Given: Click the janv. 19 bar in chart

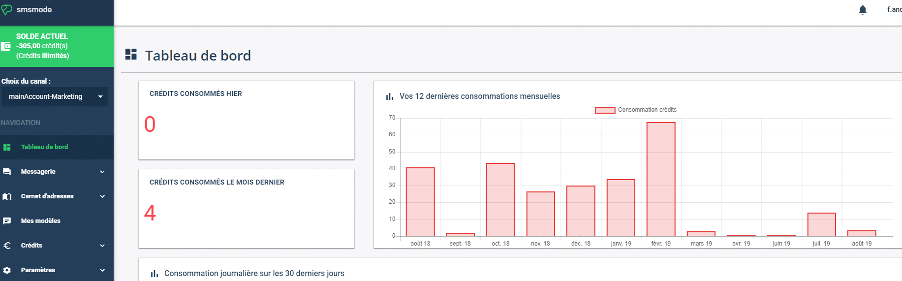Looking at the screenshot, I should pos(621,208).
